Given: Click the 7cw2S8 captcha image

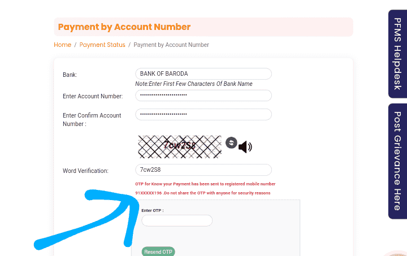Looking at the screenshot, I should coord(180,147).
